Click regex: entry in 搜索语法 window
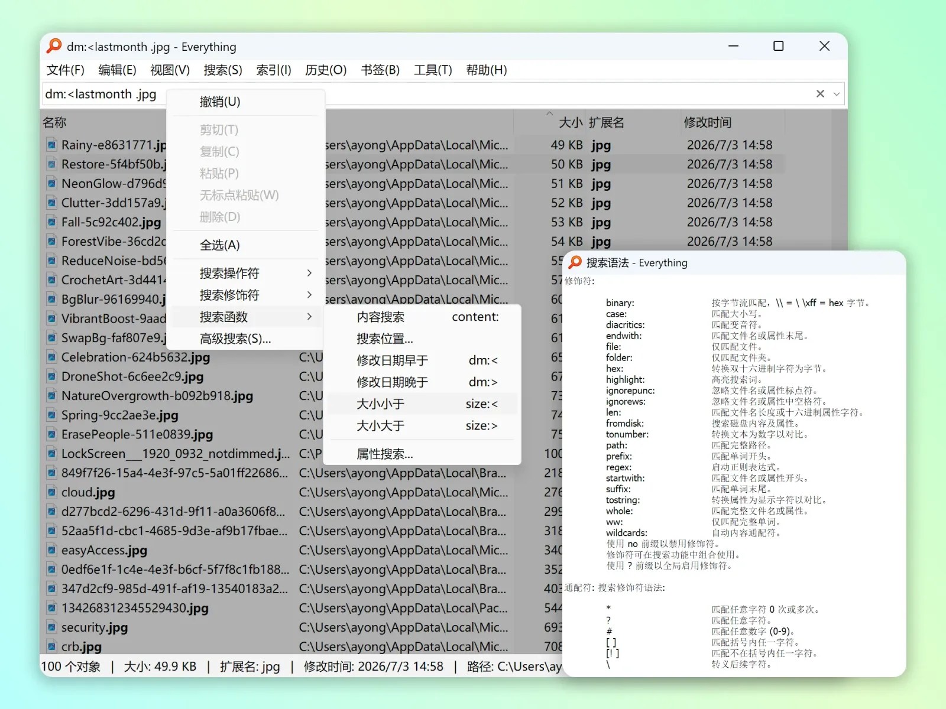Screen dimensions: 946x709 (618, 467)
